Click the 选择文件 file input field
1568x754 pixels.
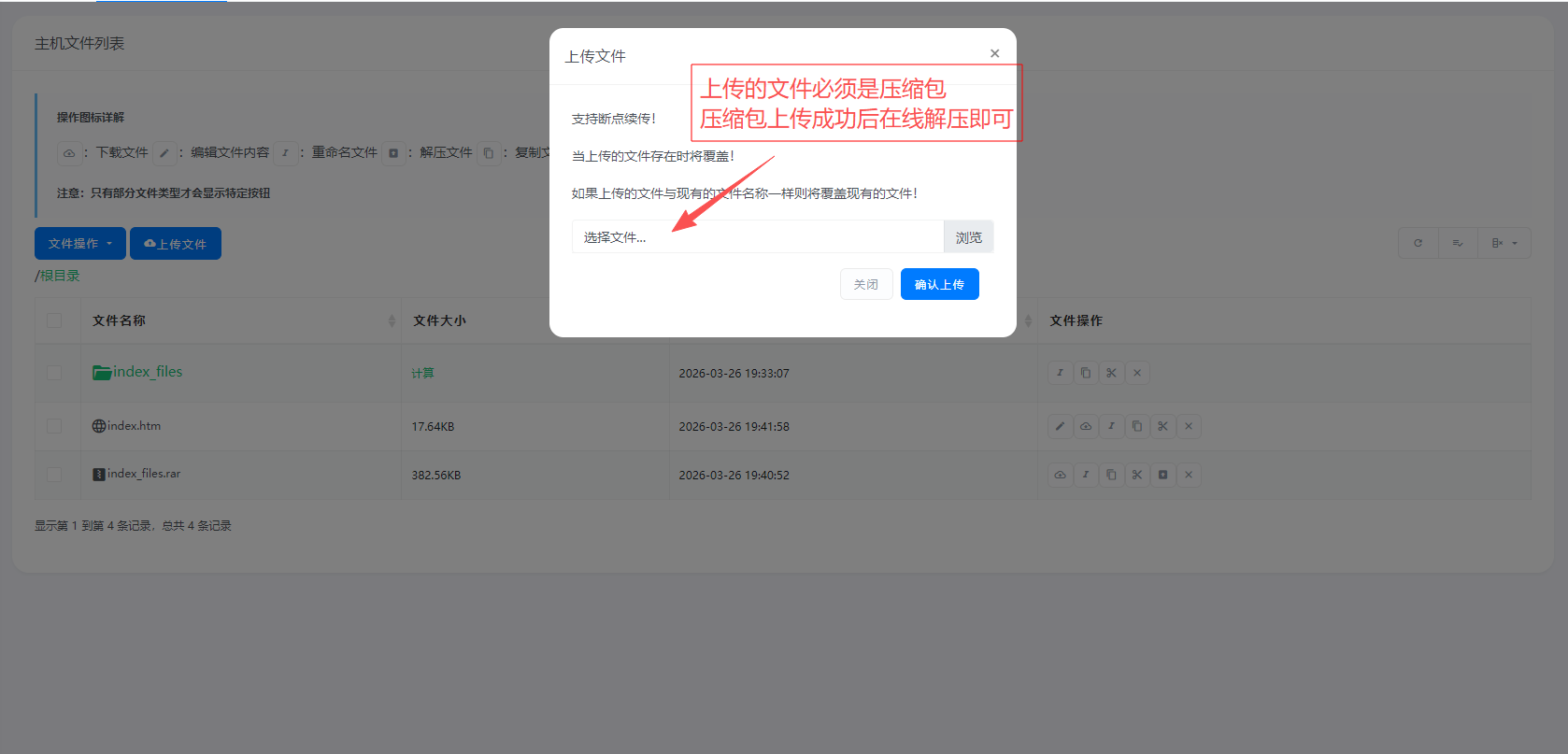(x=757, y=237)
